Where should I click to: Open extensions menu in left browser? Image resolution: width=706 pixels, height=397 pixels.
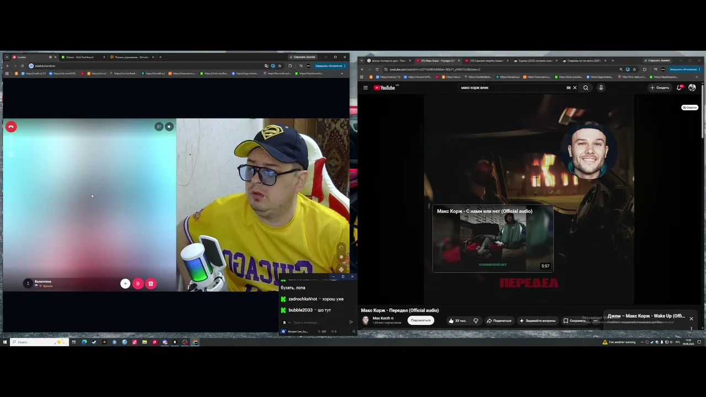(290, 66)
